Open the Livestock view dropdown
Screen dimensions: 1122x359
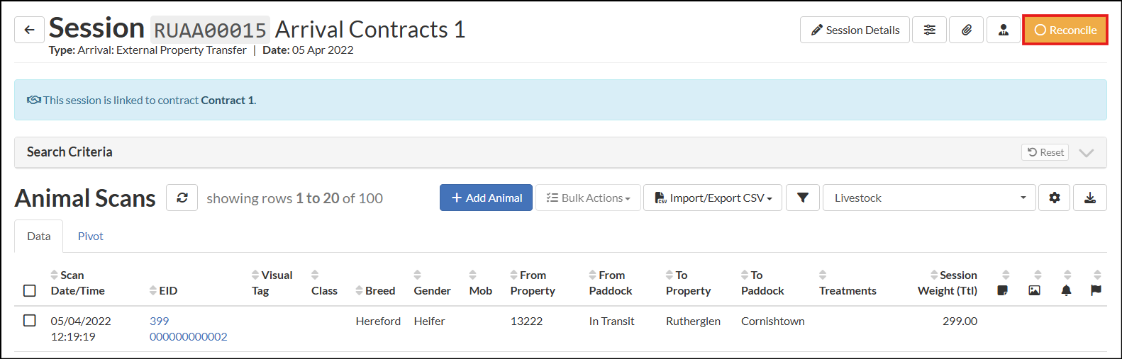point(929,198)
